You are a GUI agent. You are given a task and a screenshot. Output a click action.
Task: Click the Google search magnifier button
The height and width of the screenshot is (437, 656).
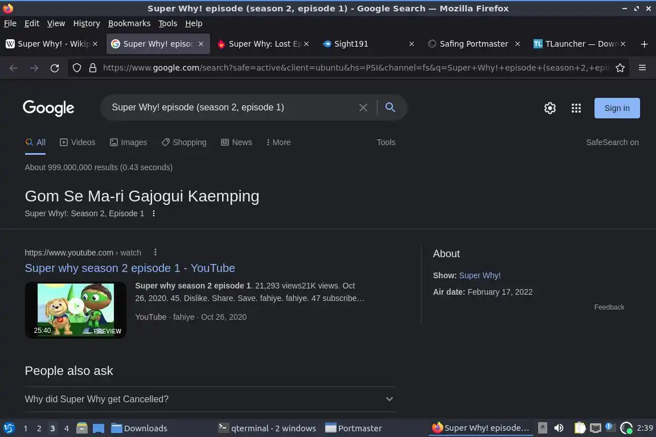point(390,108)
